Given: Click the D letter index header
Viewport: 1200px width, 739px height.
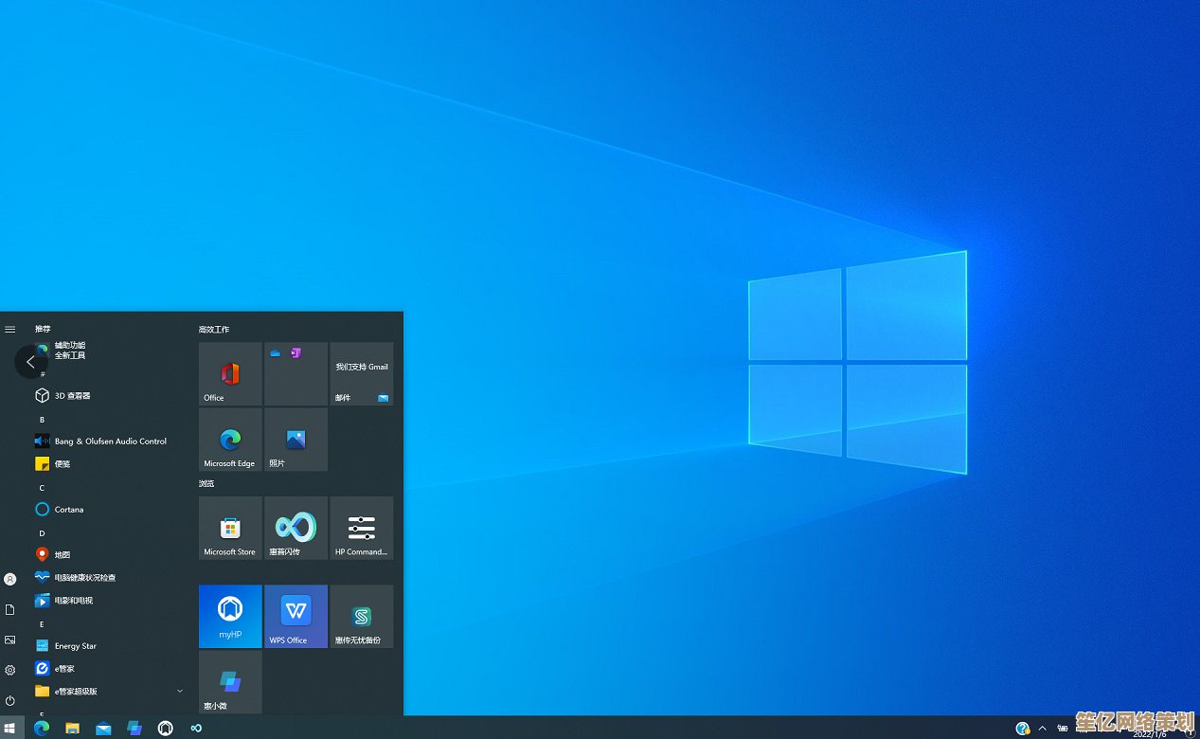Looking at the screenshot, I should [42, 533].
